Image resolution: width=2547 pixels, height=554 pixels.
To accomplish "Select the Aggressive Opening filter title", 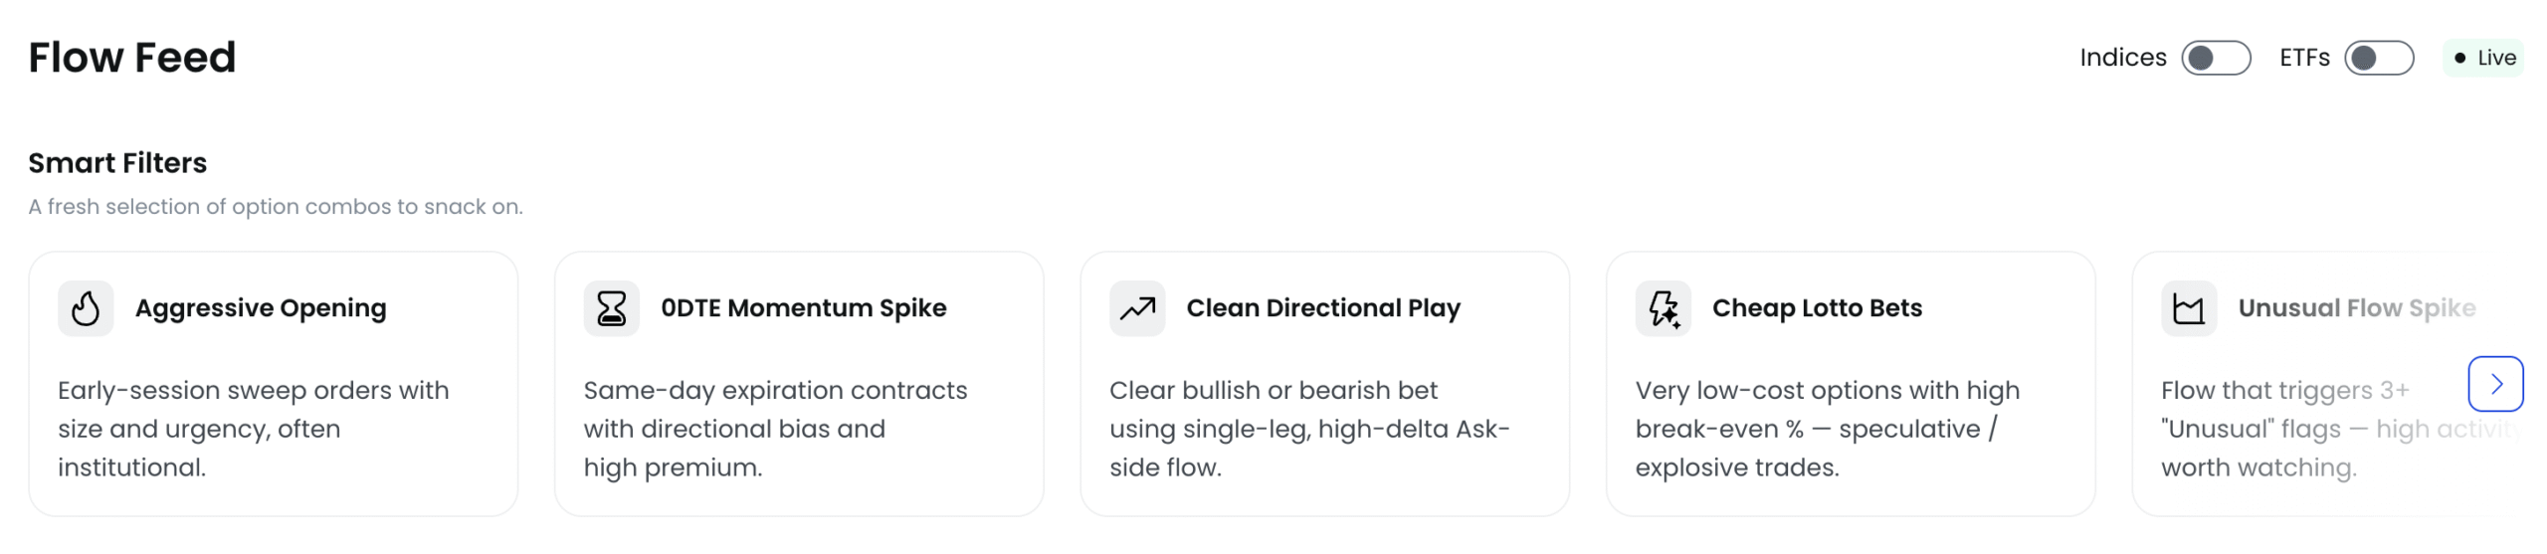I will [261, 308].
